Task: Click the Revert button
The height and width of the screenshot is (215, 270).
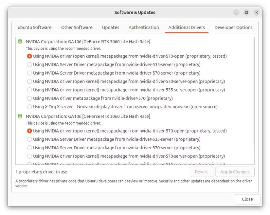Action: coord(202,172)
